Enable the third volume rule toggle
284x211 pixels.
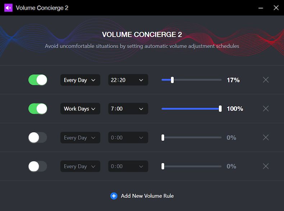click(38, 137)
